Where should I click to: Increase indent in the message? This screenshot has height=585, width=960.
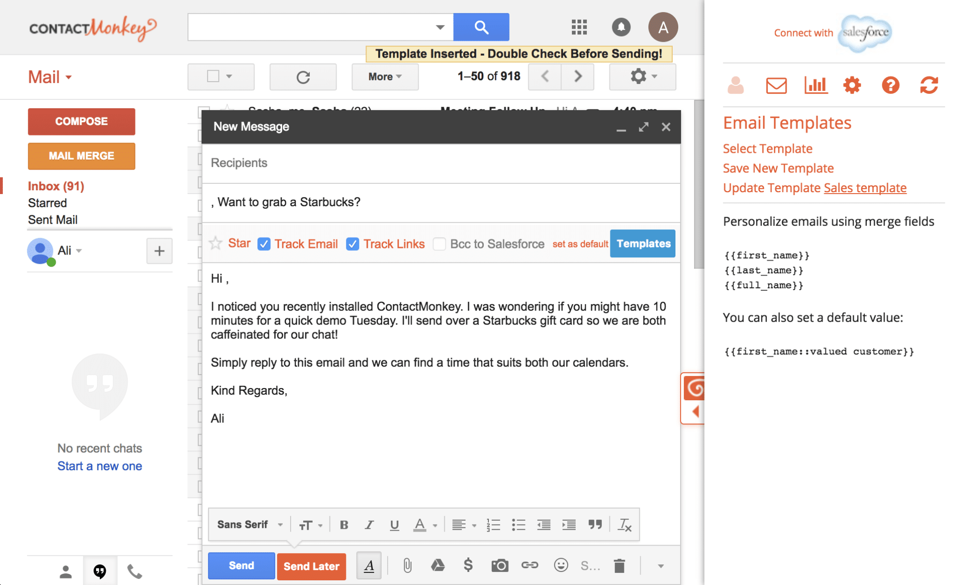pyautogui.click(x=569, y=525)
